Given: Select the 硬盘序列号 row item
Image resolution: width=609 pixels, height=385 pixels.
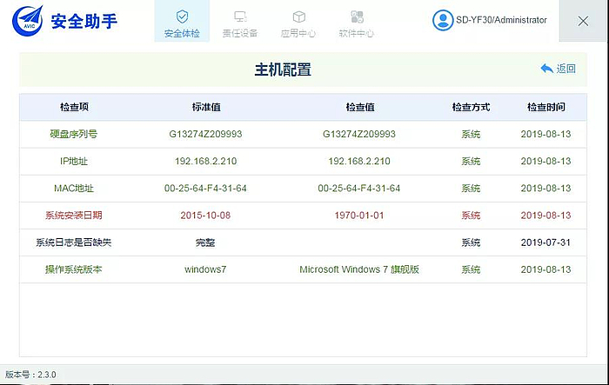Looking at the screenshot, I should click(74, 135).
